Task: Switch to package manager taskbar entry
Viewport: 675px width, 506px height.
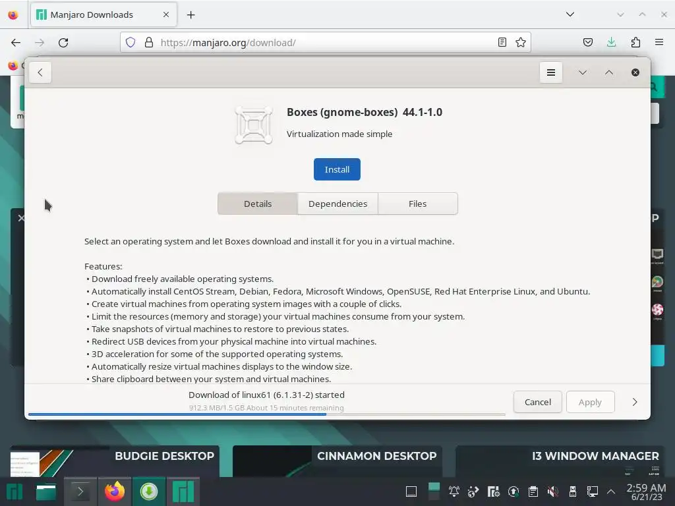Action: 149,492
